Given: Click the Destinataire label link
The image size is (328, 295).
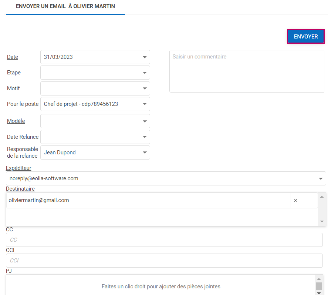Looking at the screenshot, I should [x=20, y=189].
